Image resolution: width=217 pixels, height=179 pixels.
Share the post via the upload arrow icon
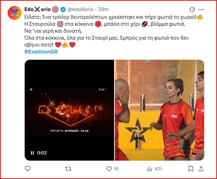[x=201, y=169]
